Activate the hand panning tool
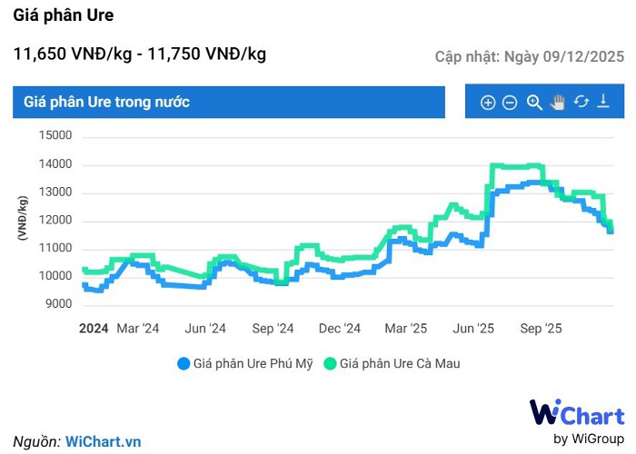The height and width of the screenshot is (454, 636). pyautogui.click(x=558, y=103)
